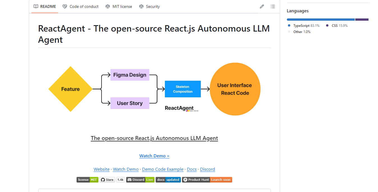Open the Watch Demo » link
The width and height of the screenshot is (378, 192).
tap(154, 156)
